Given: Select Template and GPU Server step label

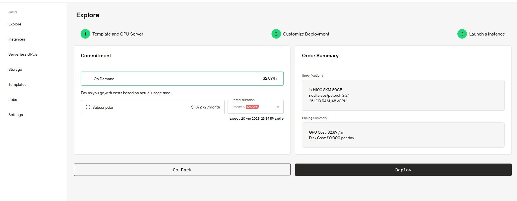Looking at the screenshot, I should point(118,34).
